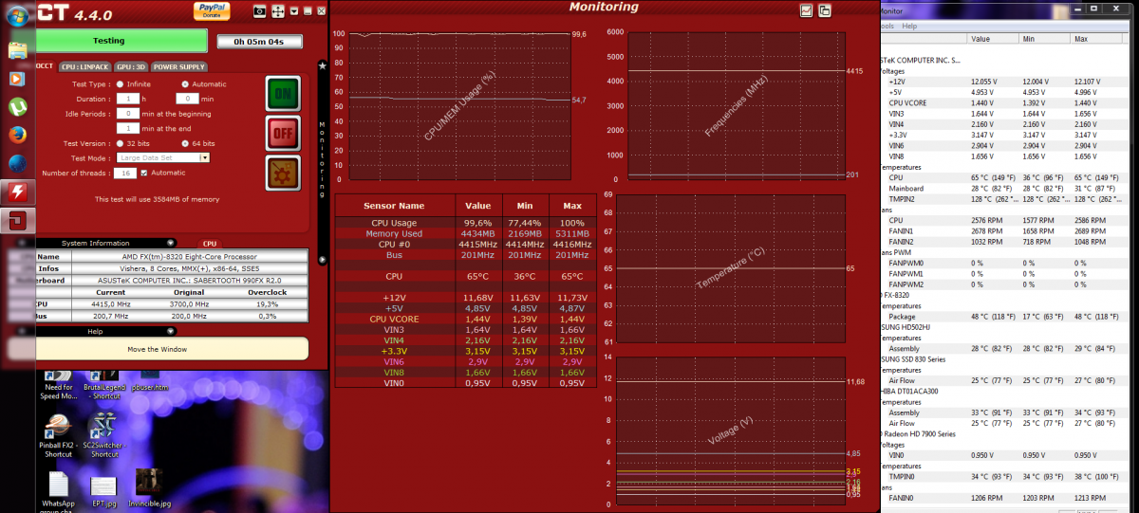Click the four-arrow move window icon in OCCT

tap(278, 10)
